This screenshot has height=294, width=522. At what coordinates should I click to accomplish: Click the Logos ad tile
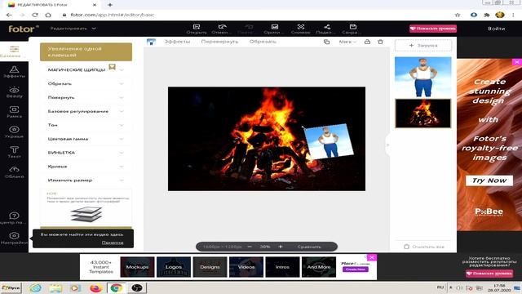pos(174,267)
